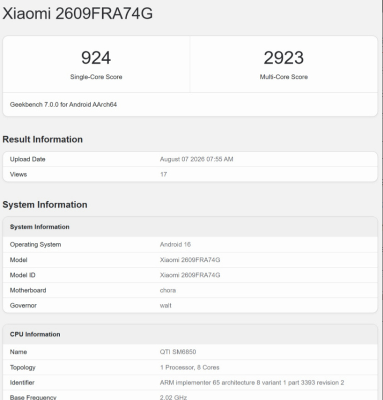Viewport: 383px width, 400px height.
Task: Select the Model ID value Xiaomi 2609FRA74G
Action: coord(190,275)
